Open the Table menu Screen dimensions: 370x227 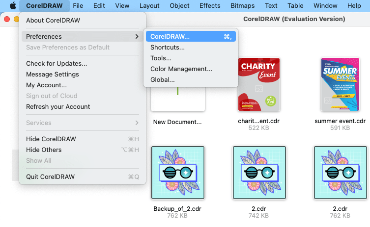tap(295, 6)
